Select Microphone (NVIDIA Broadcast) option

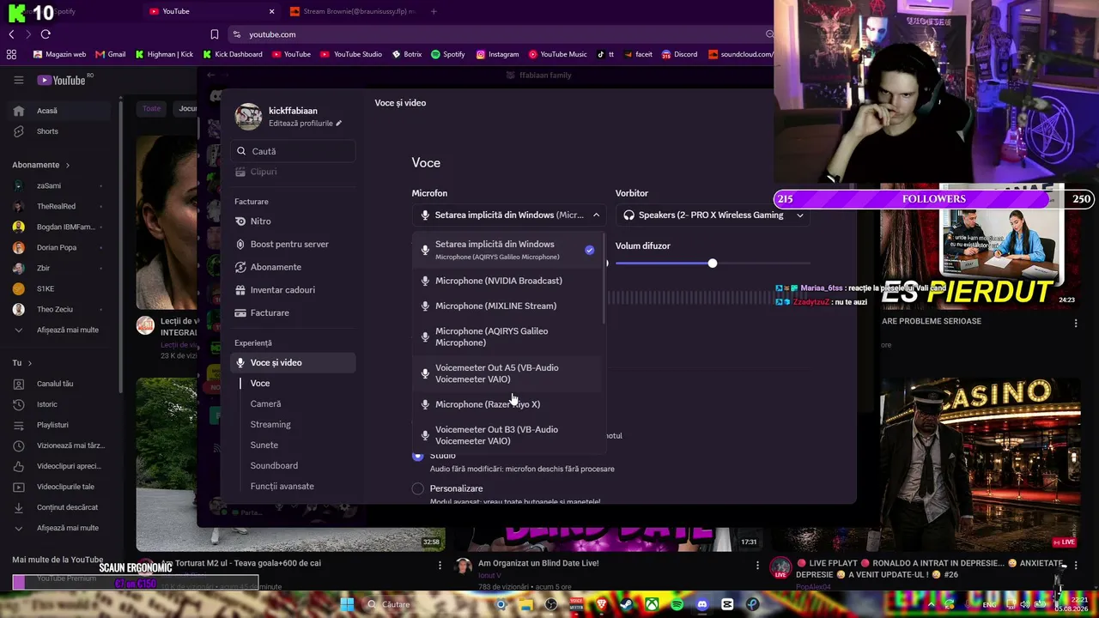tap(508, 281)
